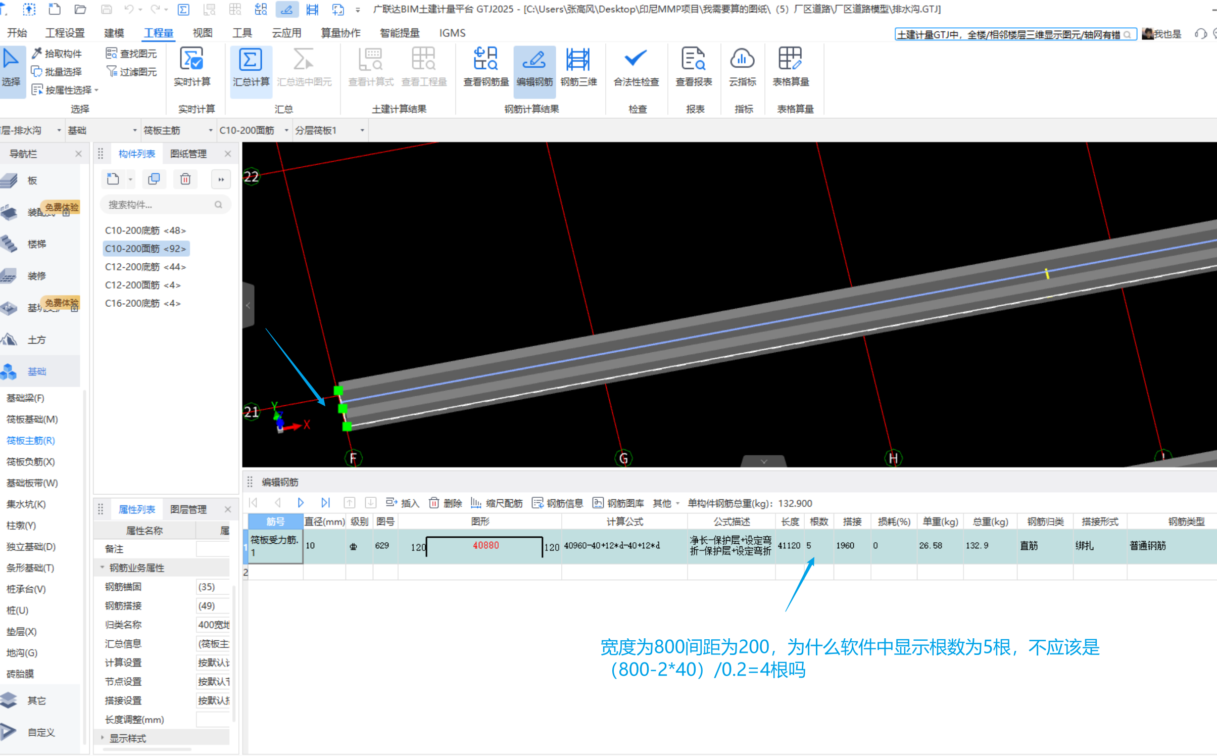This screenshot has width=1217, height=756.
Task: Switch to the 建模 ribbon tab
Action: click(114, 33)
